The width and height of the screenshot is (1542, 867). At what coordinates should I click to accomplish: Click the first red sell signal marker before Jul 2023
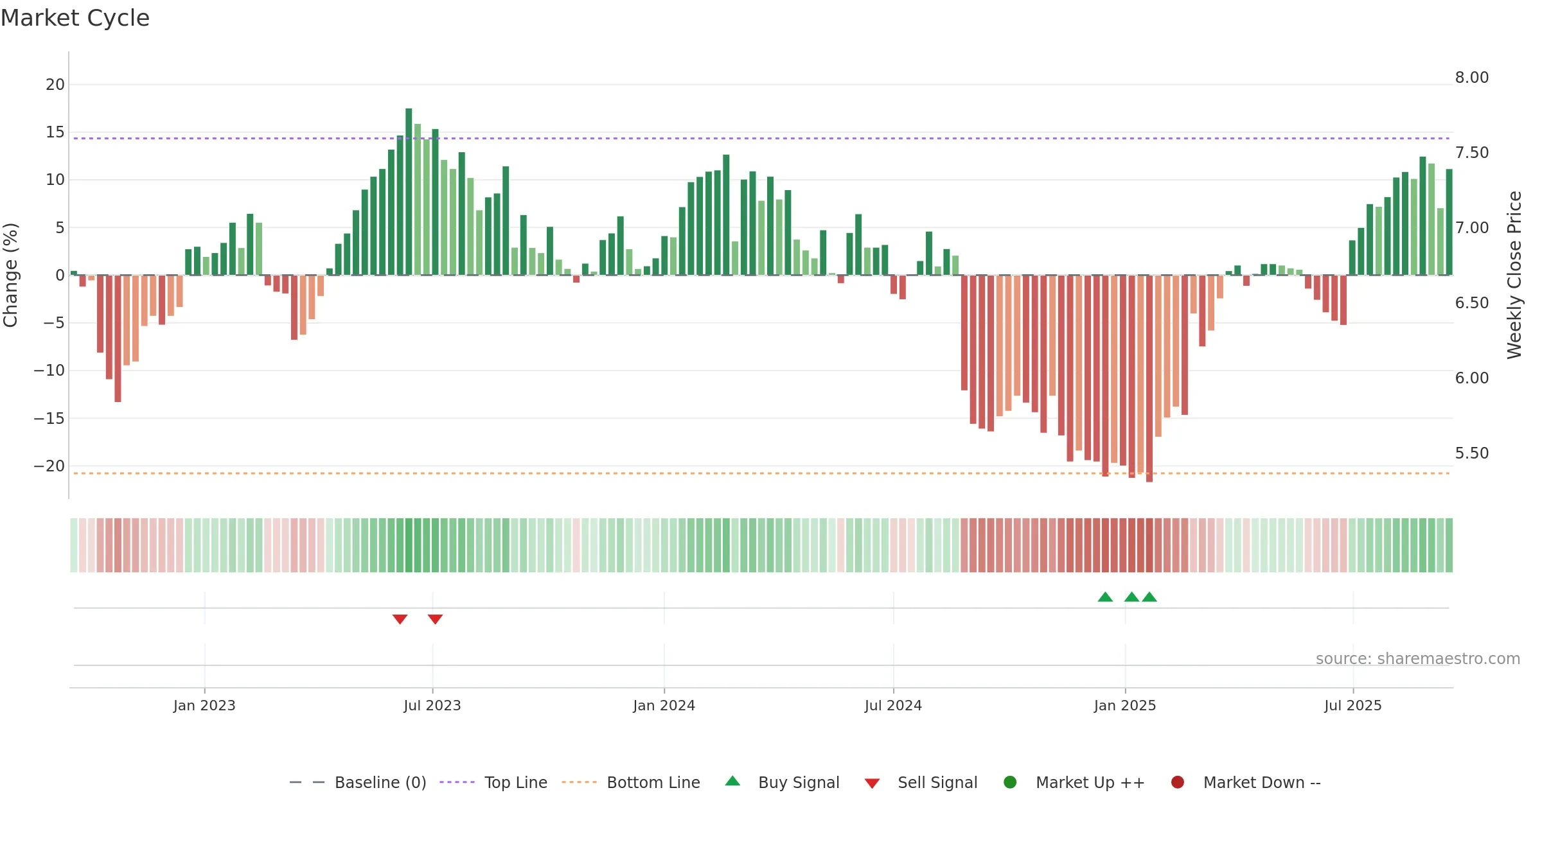tap(400, 619)
